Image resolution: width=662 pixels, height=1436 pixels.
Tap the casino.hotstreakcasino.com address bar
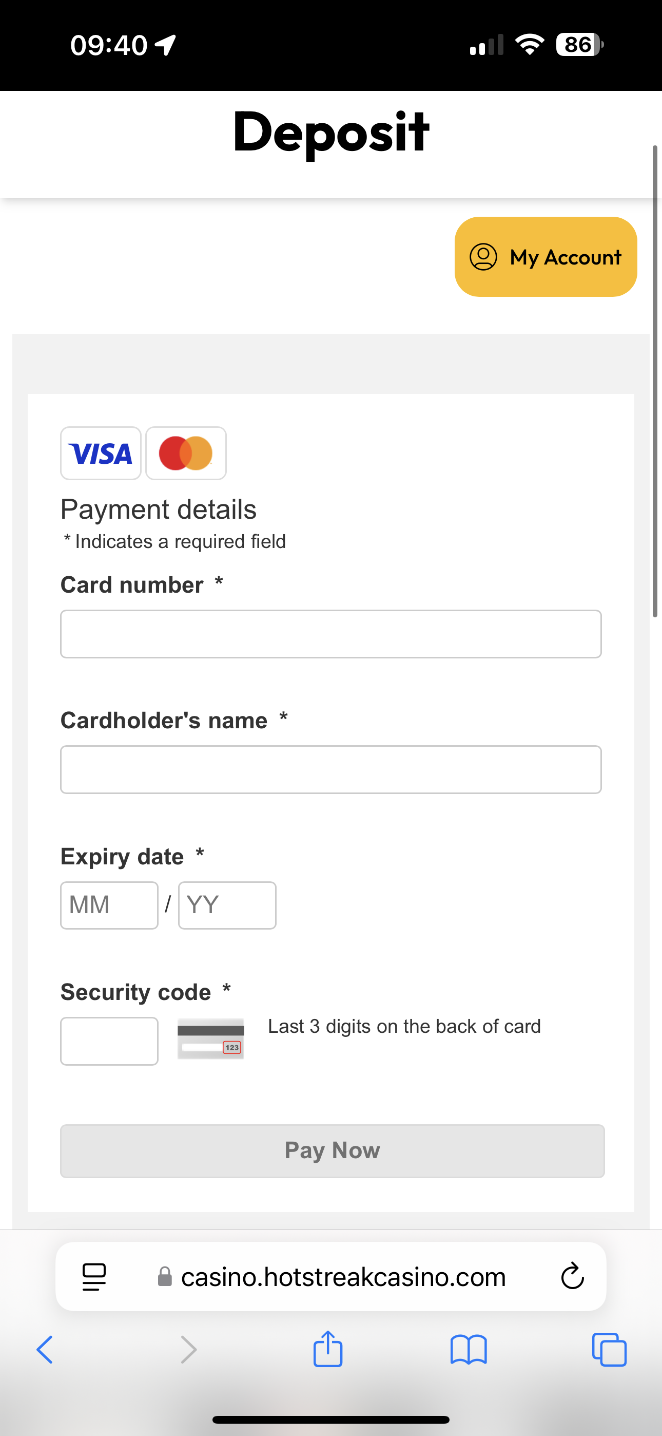pyautogui.click(x=343, y=1276)
